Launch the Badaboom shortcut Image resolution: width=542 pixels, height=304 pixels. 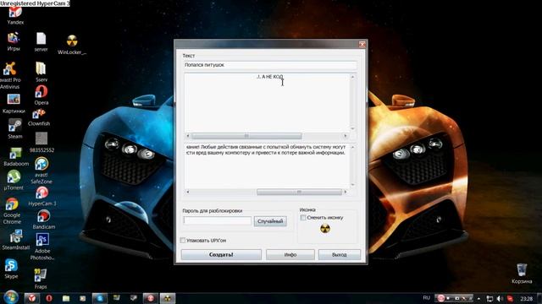[x=16, y=157]
